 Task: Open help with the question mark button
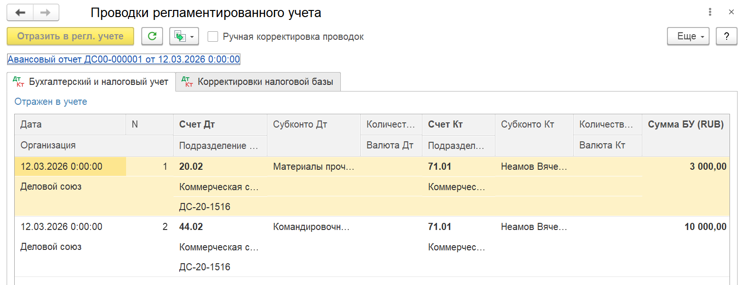click(x=727, y=36)
